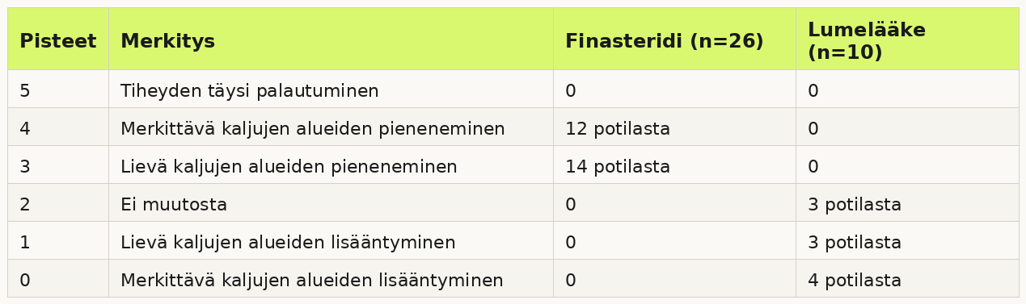The image size is (1026, 304).
Task: Click the 4 potilasta cell
Action: click(907, 278)
